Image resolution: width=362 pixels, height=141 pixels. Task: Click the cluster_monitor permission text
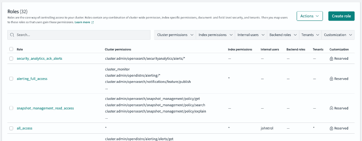tap(117, 69)
